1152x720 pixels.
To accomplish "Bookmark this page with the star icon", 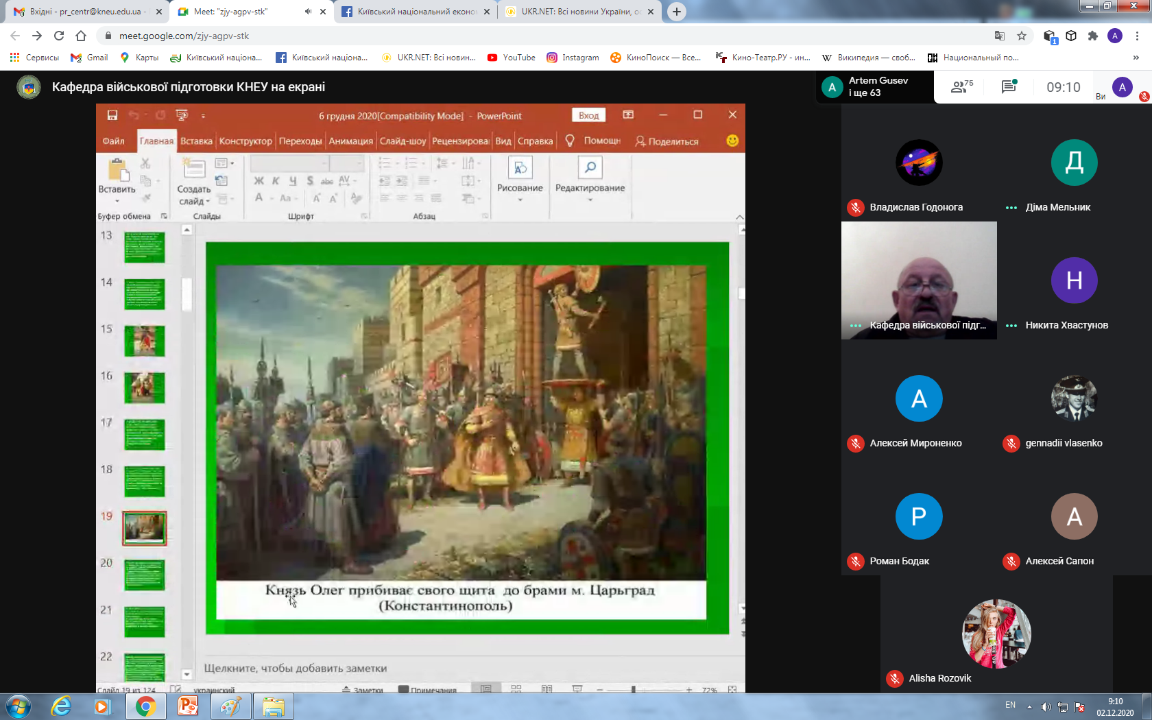I will (1022, 36).
